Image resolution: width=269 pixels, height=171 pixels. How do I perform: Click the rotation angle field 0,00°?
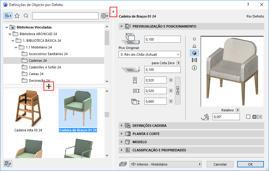(226, 117)
